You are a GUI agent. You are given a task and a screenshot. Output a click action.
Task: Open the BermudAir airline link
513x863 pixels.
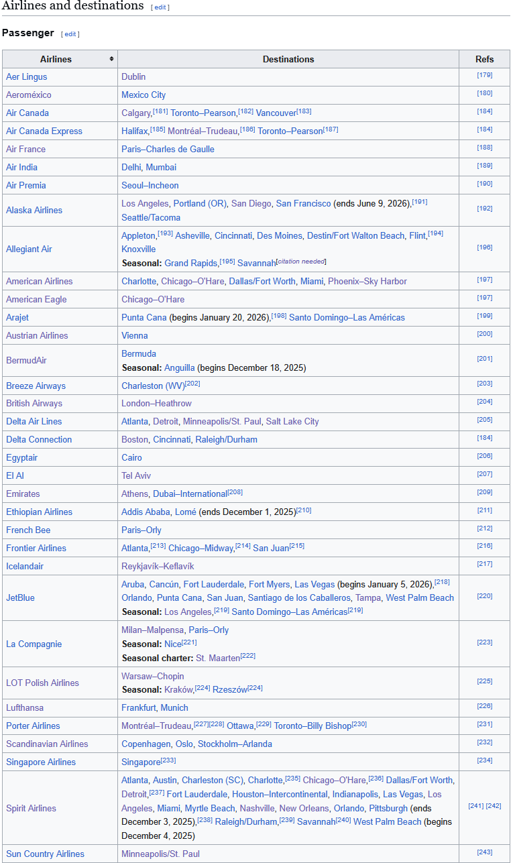pos(26,361)
